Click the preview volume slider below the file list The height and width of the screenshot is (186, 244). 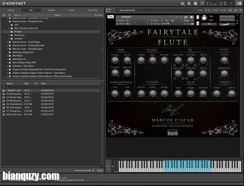pyautogui.click(x=82, y=171)
